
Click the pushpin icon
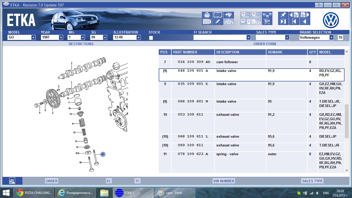pos(283,15)
